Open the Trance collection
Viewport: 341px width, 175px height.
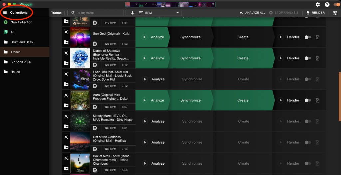[25, 52]
